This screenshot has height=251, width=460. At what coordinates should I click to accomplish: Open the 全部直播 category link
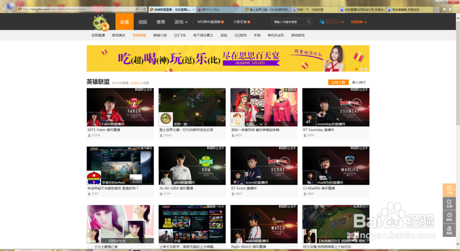98,35
